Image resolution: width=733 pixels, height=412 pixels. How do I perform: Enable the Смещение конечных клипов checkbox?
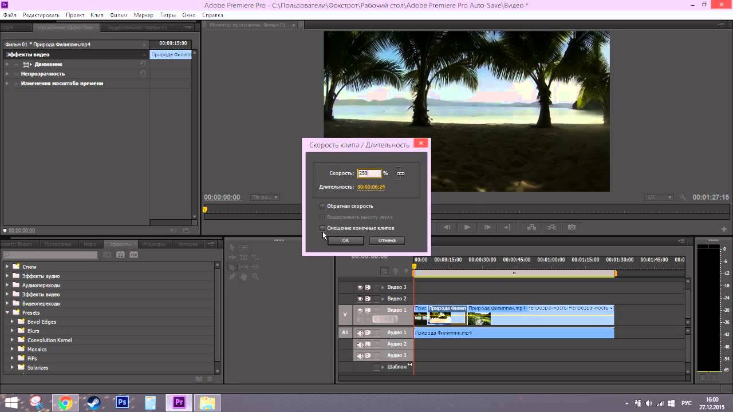point(322,228)
